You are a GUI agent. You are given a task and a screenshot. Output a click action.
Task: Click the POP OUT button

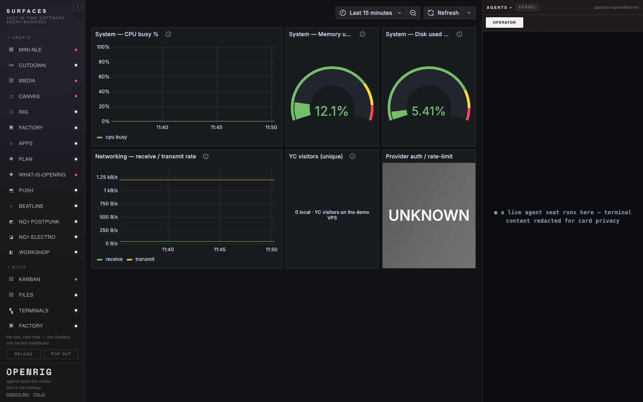point(61,354)
